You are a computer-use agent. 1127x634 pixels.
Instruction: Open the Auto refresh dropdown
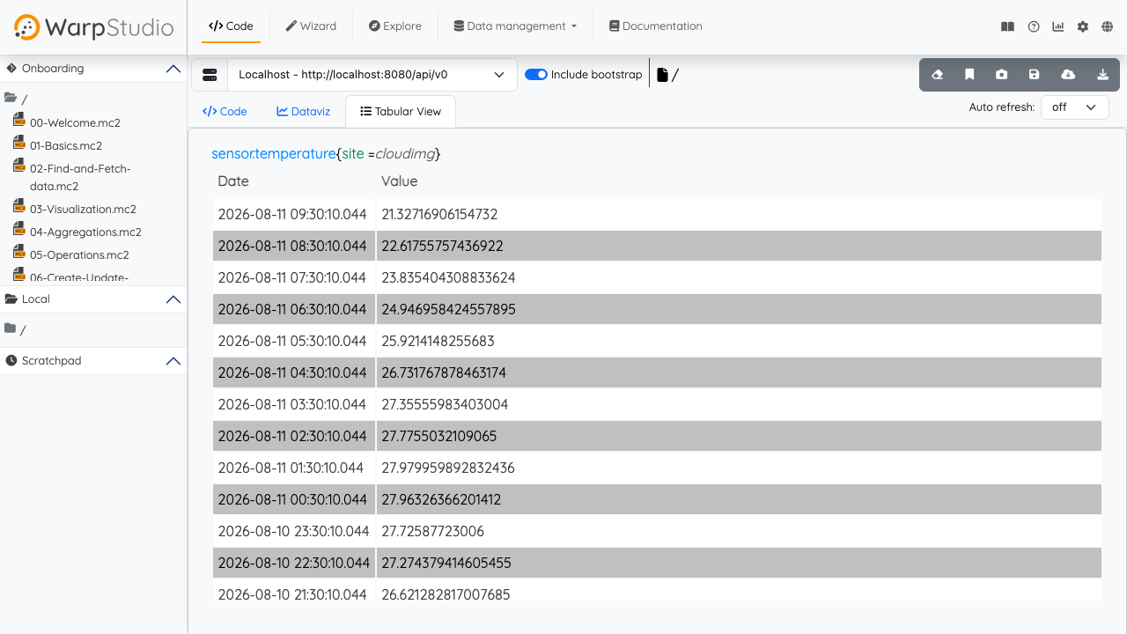pos(1074,107)
